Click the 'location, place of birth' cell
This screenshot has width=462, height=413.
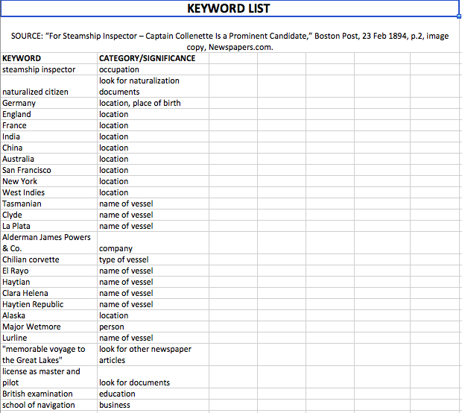[x=140, y=103]
